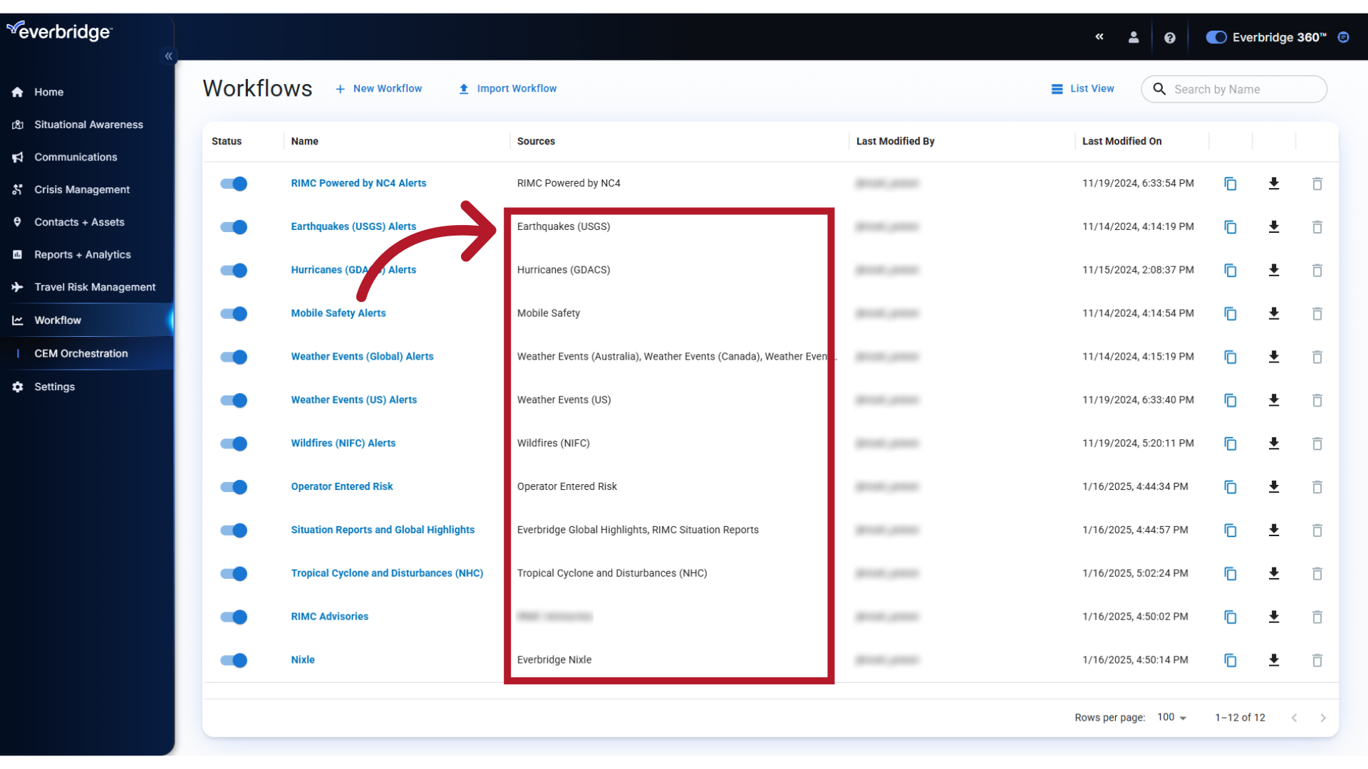Duplicate the Hurricanes (GDACS) Alerts workflow
Viewport: 1368px width, 769px height.
point(1230,271)
